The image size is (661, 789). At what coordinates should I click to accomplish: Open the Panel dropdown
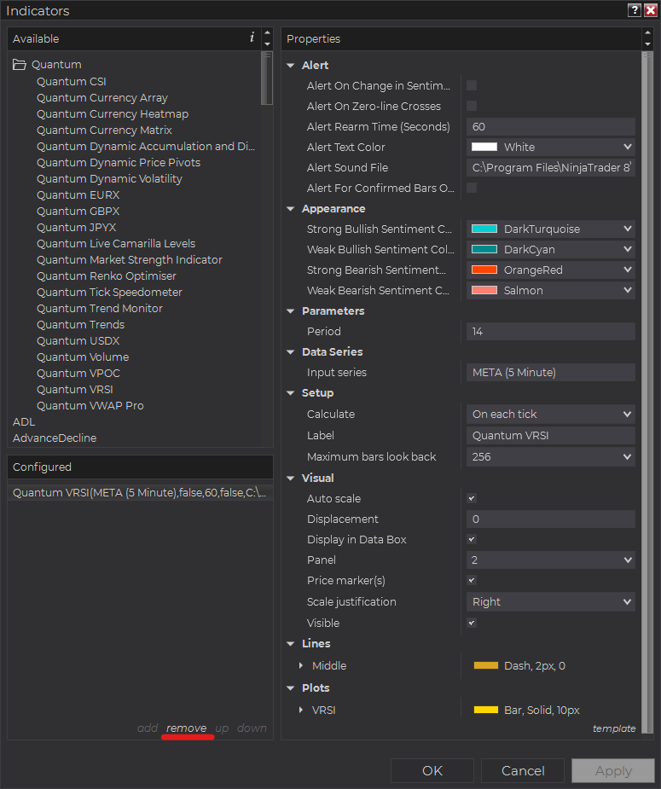(x=551, y=560)
